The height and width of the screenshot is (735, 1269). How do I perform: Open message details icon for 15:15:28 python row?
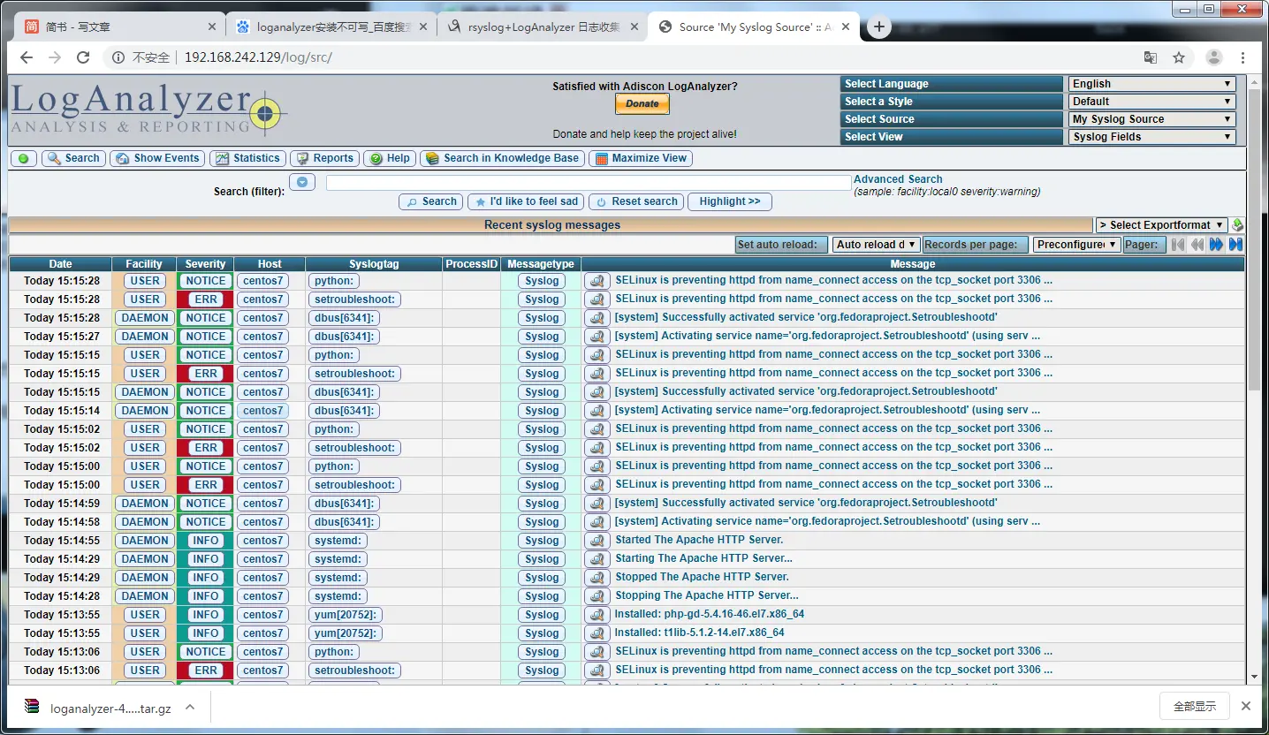point(597,281)
